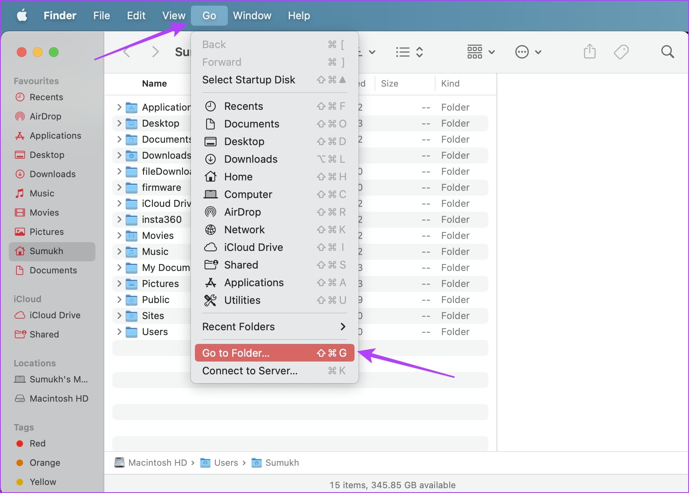This screenshot has width=689, height=493.
Task: Choose Home in the Go menu
Action: (x=274, y=177)
